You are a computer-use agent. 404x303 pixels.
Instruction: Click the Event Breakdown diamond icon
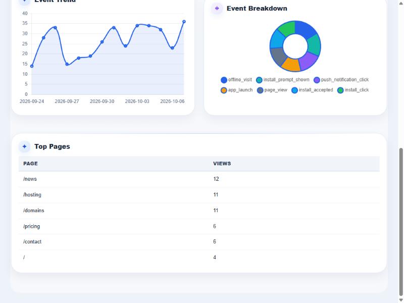[217, 8]
